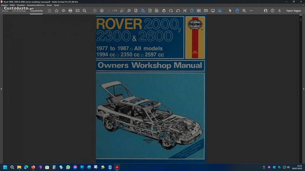Expand the right tools pane
Image resolution: width=305 pixels, height=171 pixels.
tap(303, 89)
